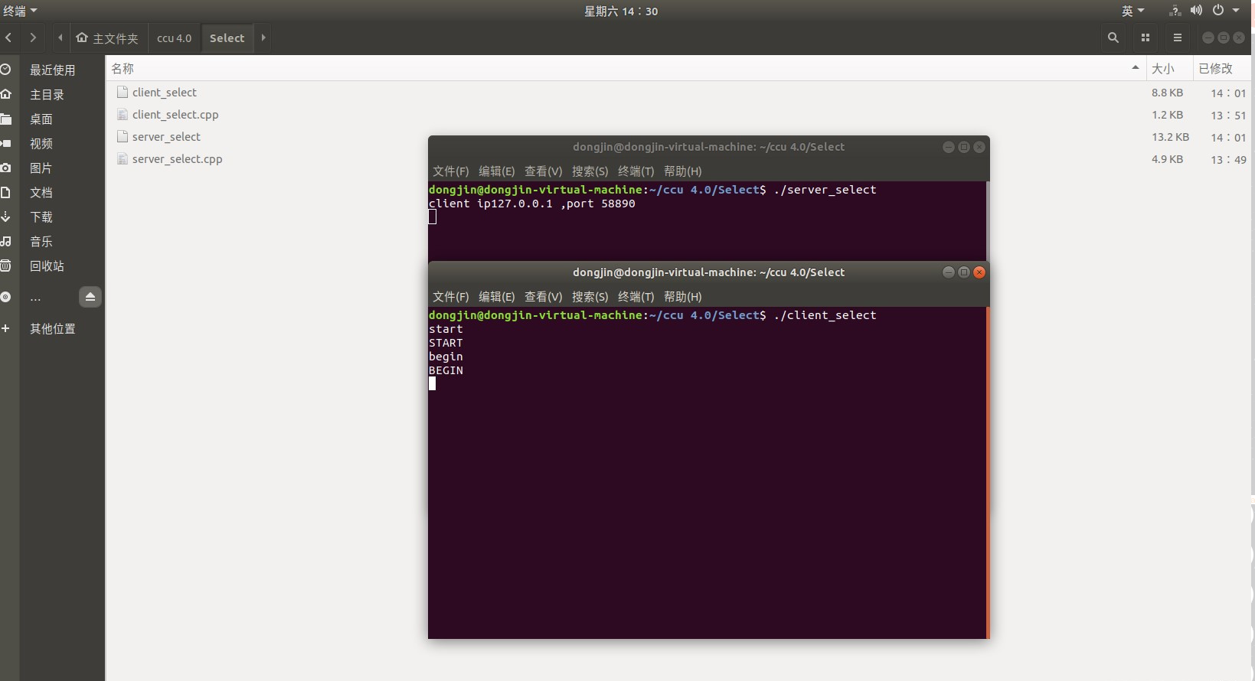Click the 8.8 KB size value
Screen dimensions: 1255x681
coord(1167,93)
